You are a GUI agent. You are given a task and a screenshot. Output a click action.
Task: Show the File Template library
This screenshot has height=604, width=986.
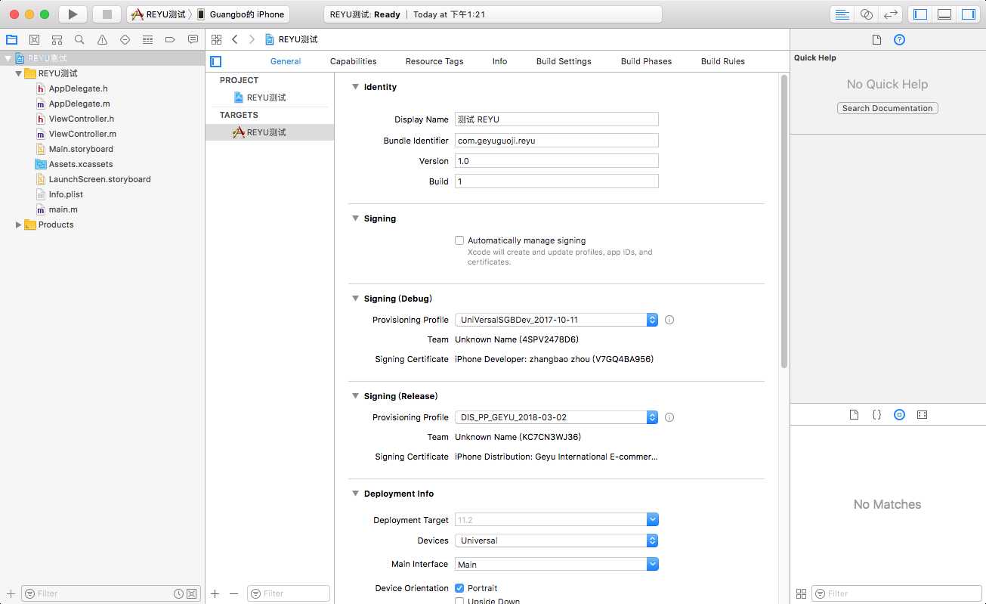(x=854, y=415)
